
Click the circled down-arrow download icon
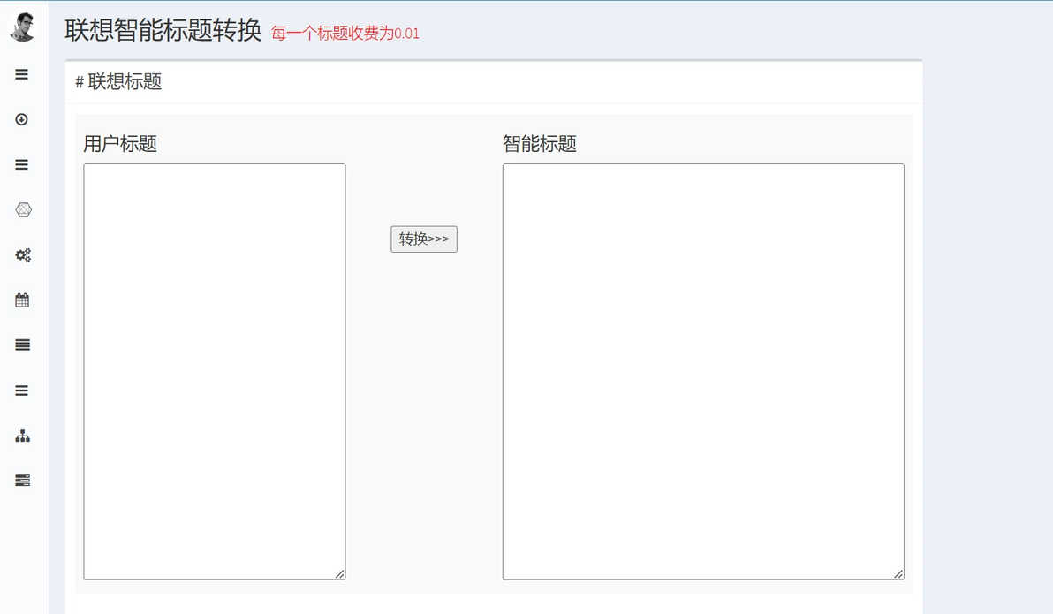22,119
